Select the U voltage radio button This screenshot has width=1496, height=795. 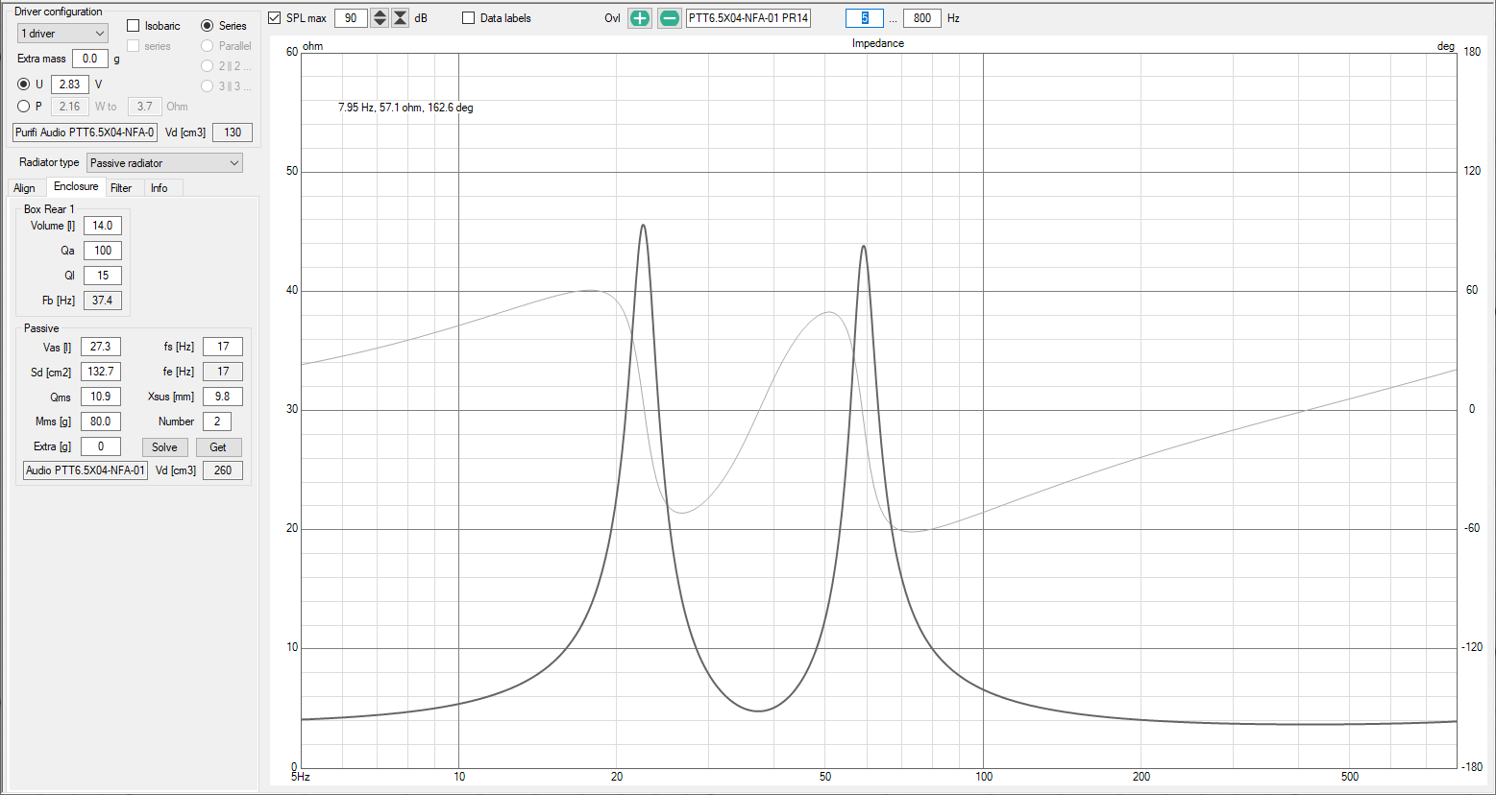pos(24,84)
